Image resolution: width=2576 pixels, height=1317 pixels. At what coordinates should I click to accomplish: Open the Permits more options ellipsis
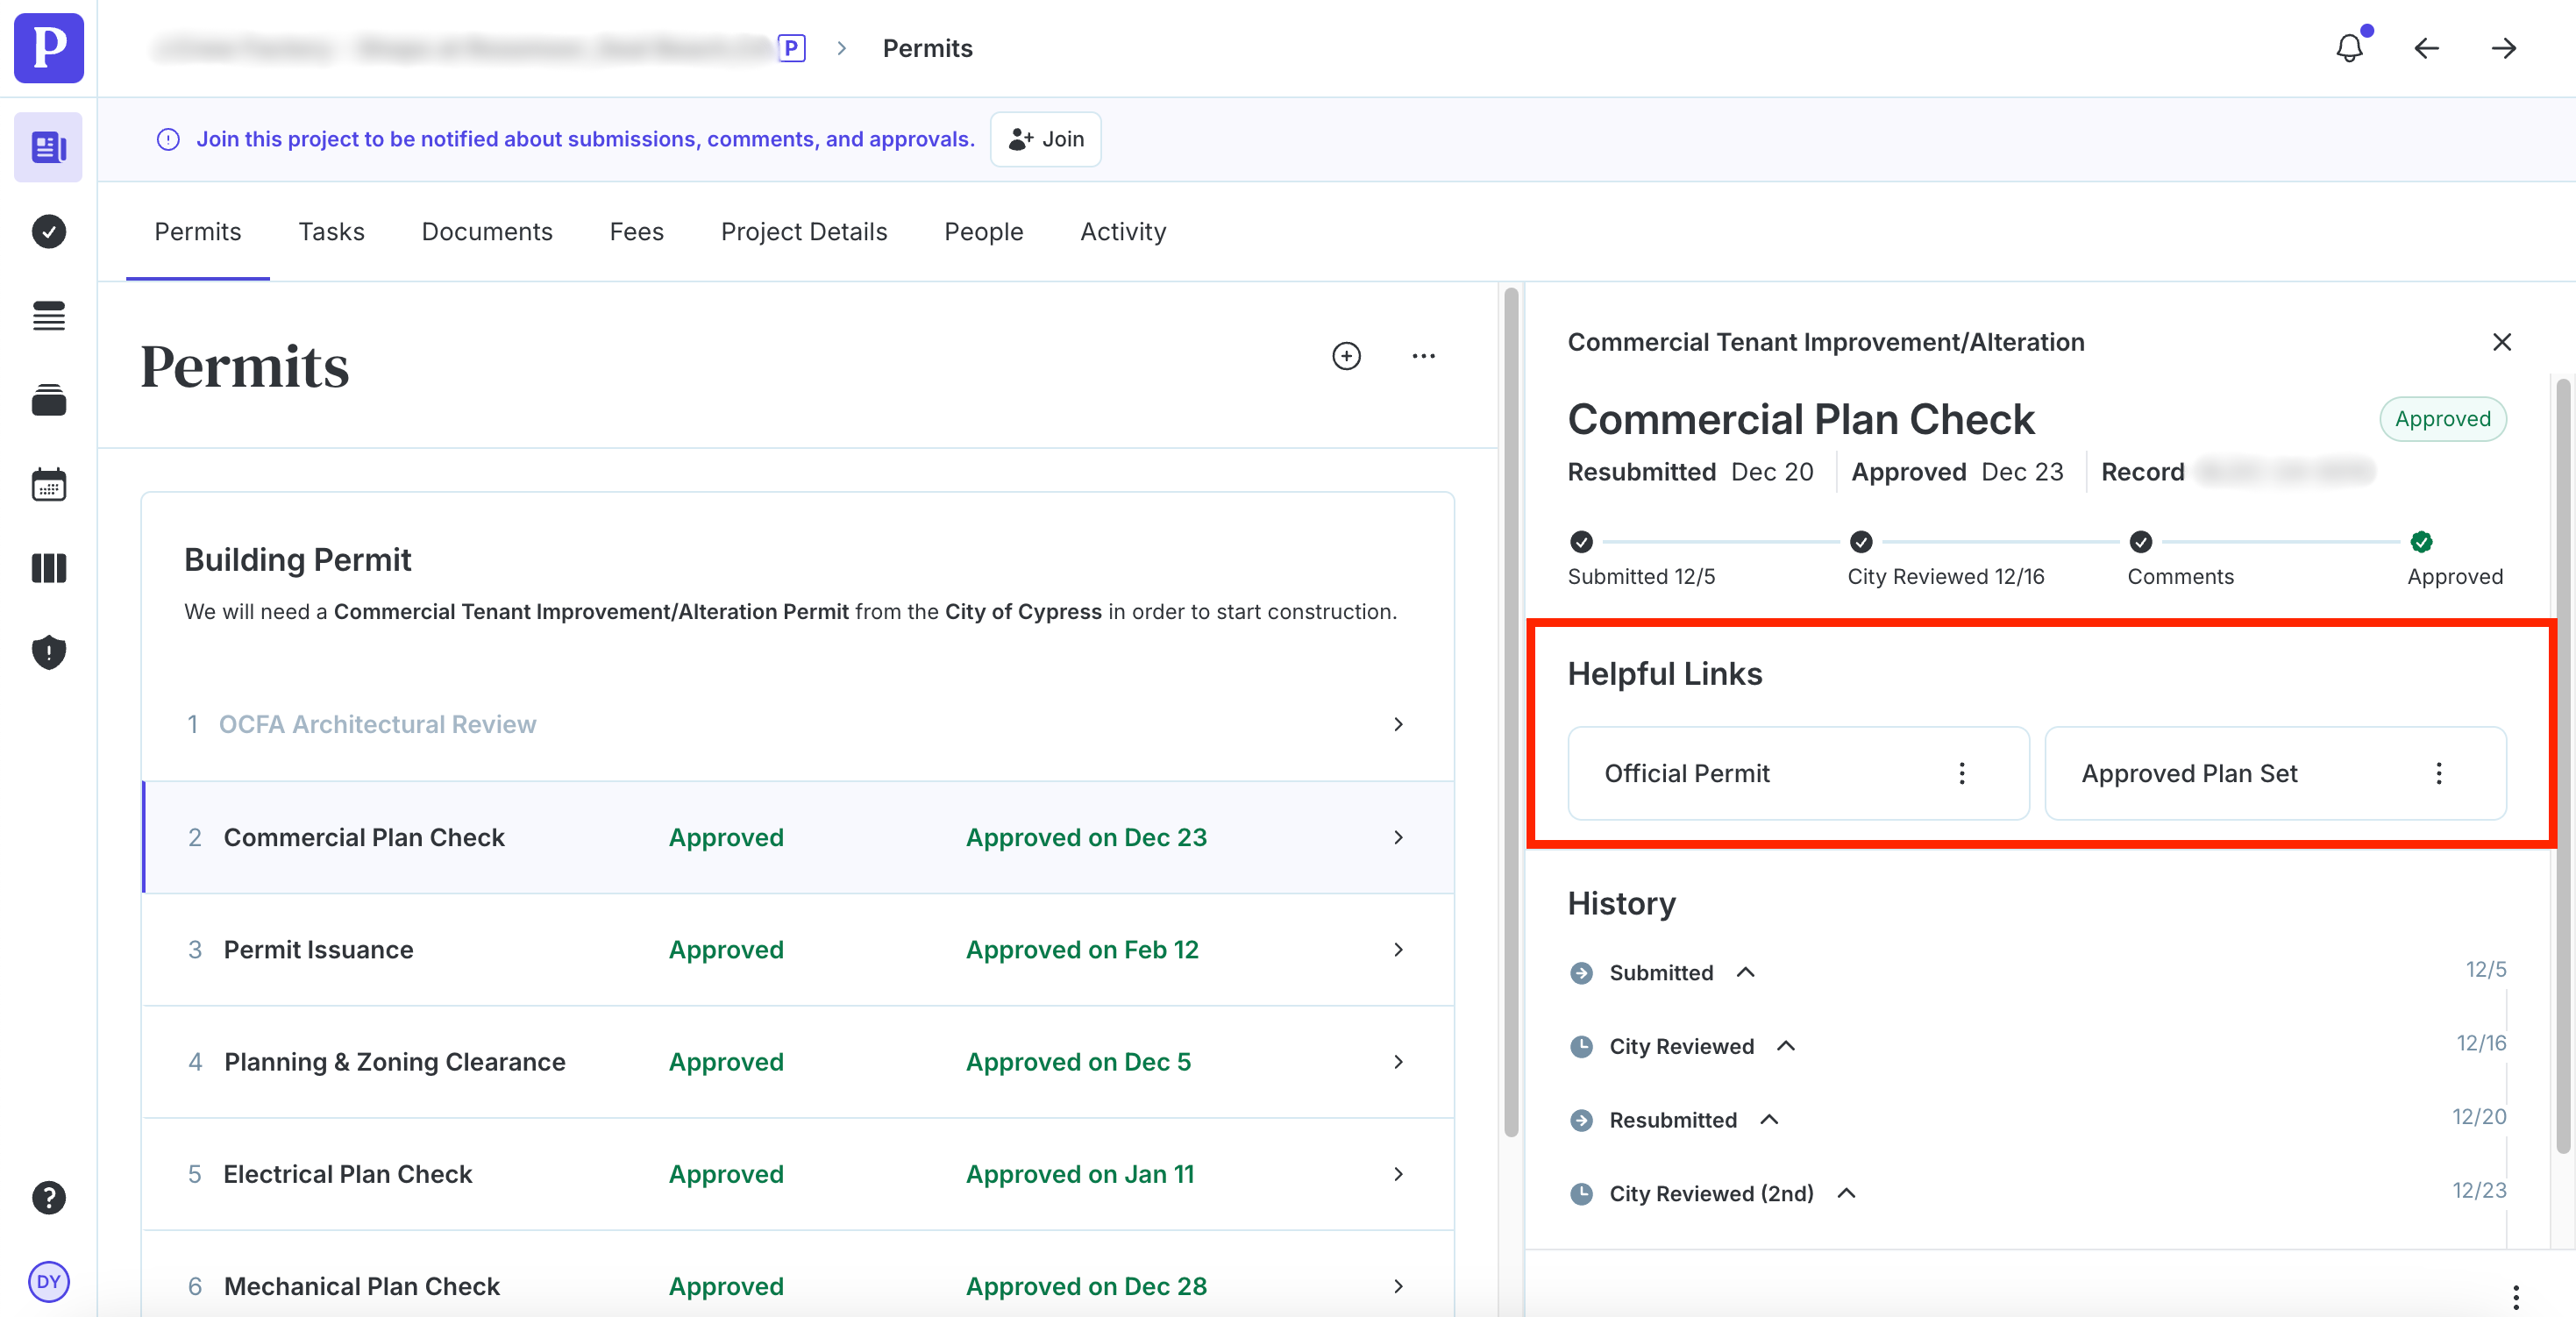click(x=1423, y=356)
